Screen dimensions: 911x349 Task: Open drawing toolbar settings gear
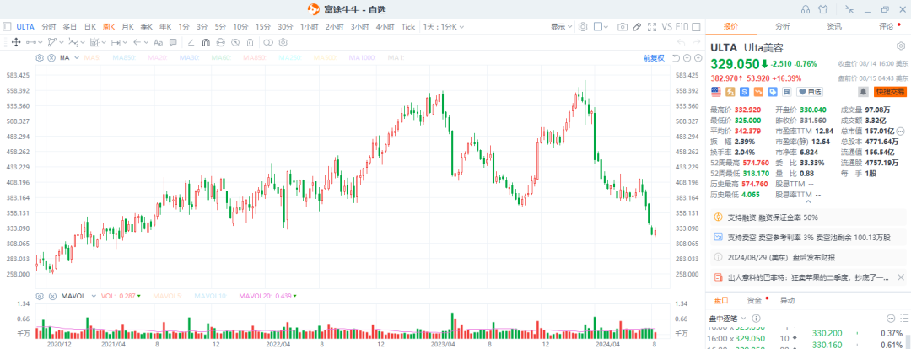[283, 42]
